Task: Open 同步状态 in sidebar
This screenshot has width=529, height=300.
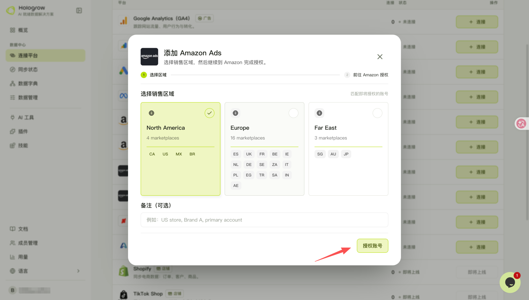Action: pyautogui.click(x=45, y=70)
